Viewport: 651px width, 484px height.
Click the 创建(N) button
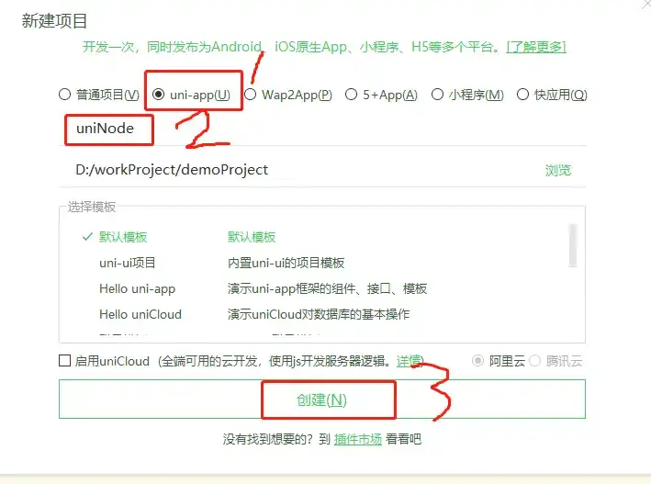[x=322, y=400]
